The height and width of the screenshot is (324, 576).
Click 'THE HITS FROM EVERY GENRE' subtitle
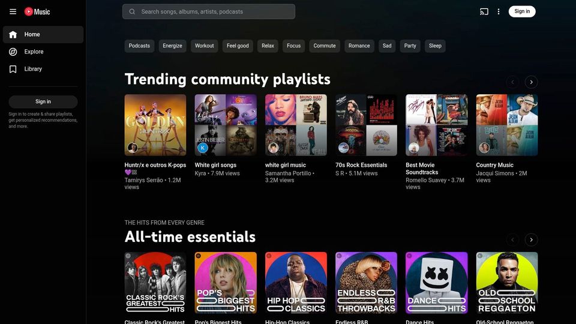pos(164,223)
